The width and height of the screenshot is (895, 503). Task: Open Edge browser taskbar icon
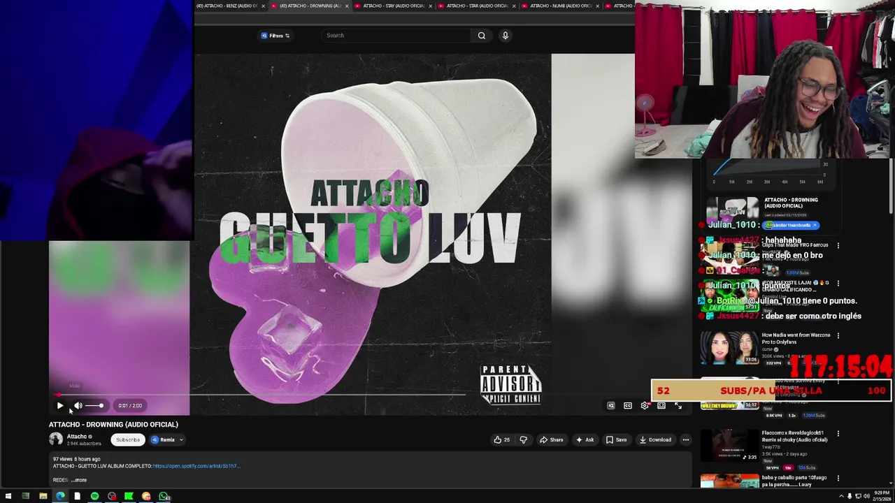pos(60,497)
